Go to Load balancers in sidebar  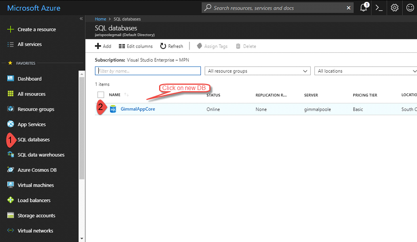click(34, 201)
